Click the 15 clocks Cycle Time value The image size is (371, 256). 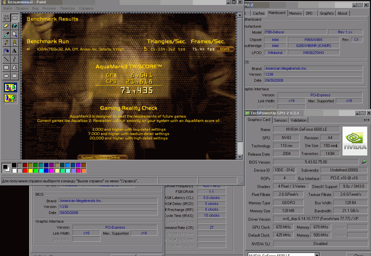[212, 215]
